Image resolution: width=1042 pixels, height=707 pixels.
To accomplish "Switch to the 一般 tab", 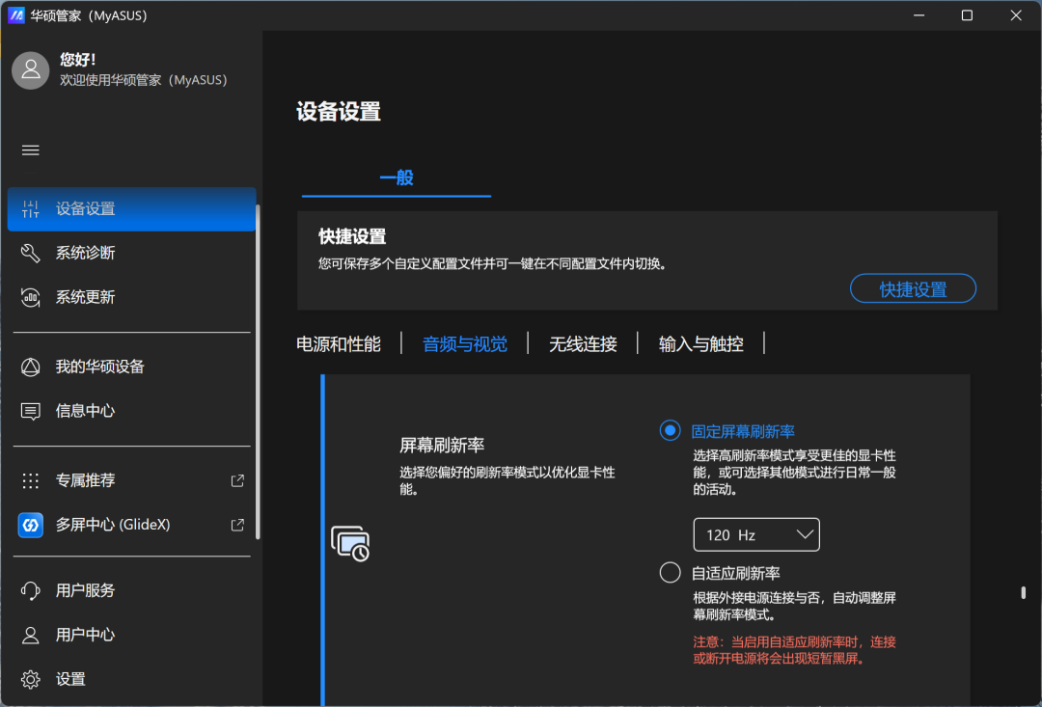I will click(397, 177).
